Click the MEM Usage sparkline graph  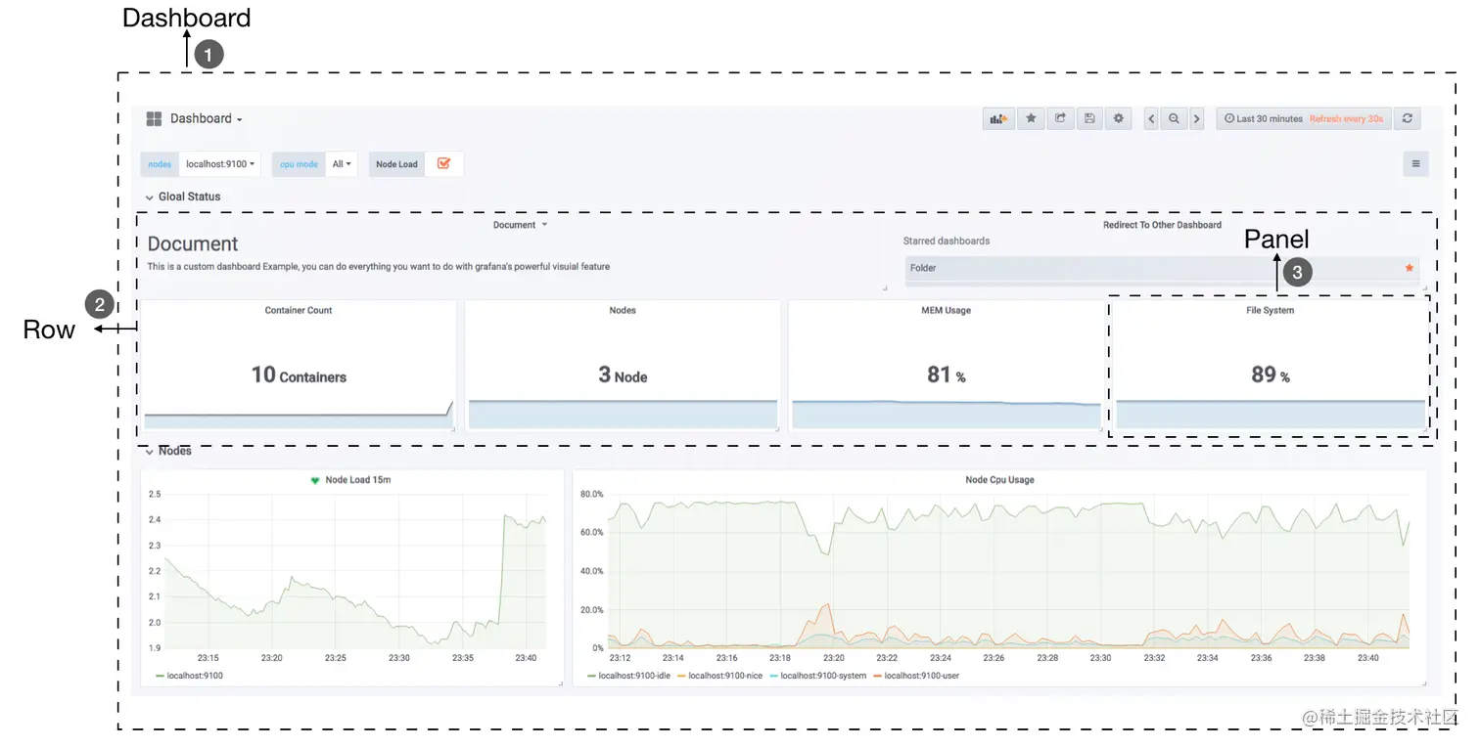coord(946,416)
